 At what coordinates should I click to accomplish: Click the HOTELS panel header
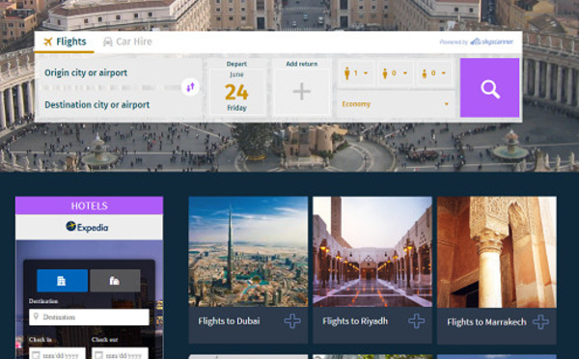(89, 206)
